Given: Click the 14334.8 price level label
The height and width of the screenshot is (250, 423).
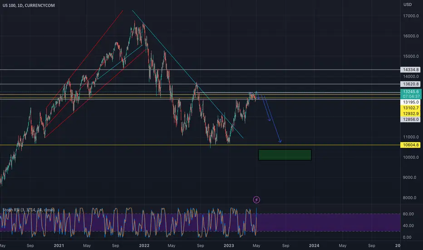Looking at the screenshot, I should (x=411, y=70).
